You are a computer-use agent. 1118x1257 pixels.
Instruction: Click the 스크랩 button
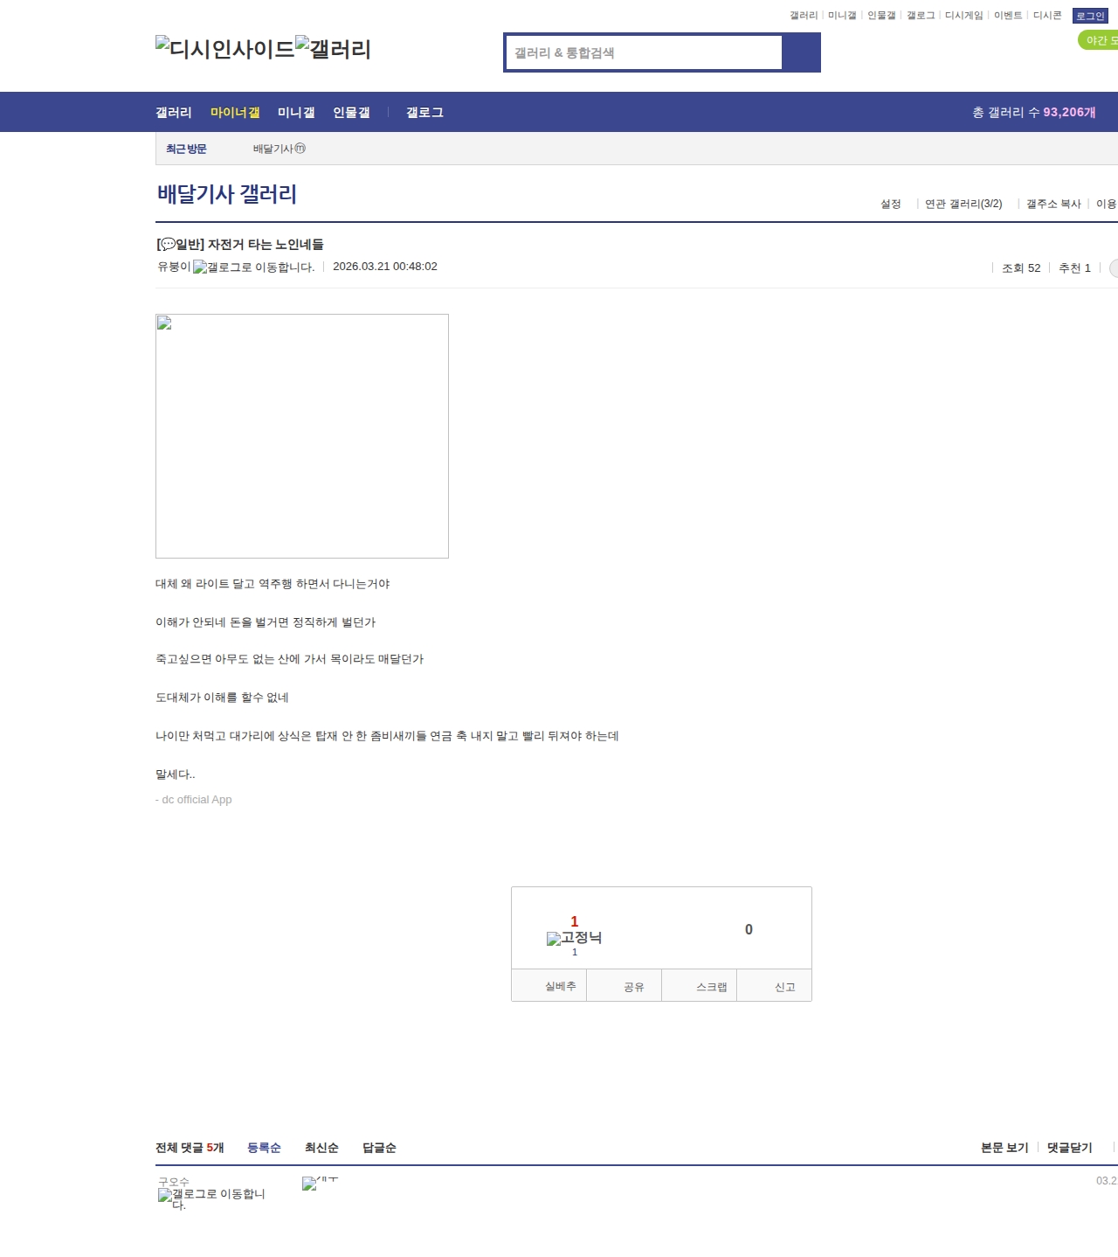click(x=700, y=986)
